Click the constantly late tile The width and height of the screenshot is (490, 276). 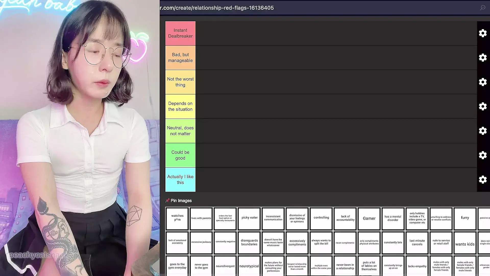(x=393, y=243)
